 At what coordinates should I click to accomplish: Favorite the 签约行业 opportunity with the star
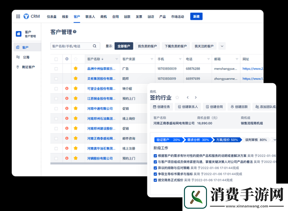177,97
